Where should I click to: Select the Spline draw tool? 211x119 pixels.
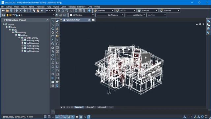pos(53,52)
